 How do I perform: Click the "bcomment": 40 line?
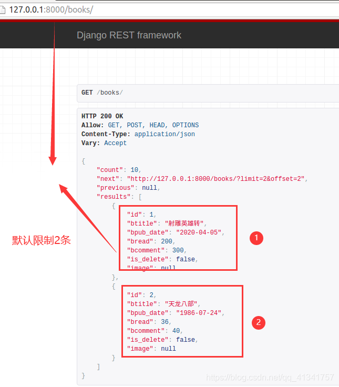155,331
